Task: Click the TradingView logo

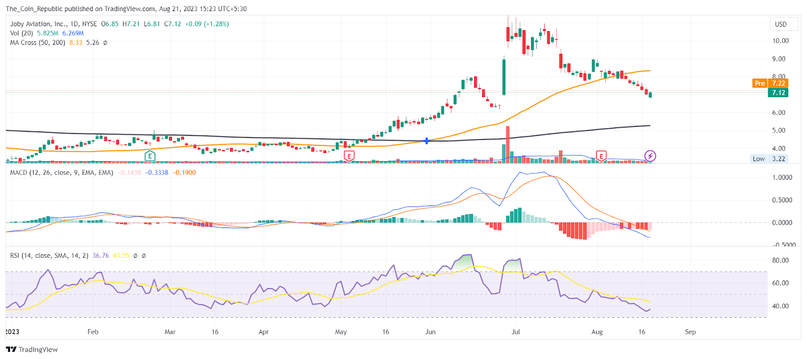Action: click(x=32, y=349)
